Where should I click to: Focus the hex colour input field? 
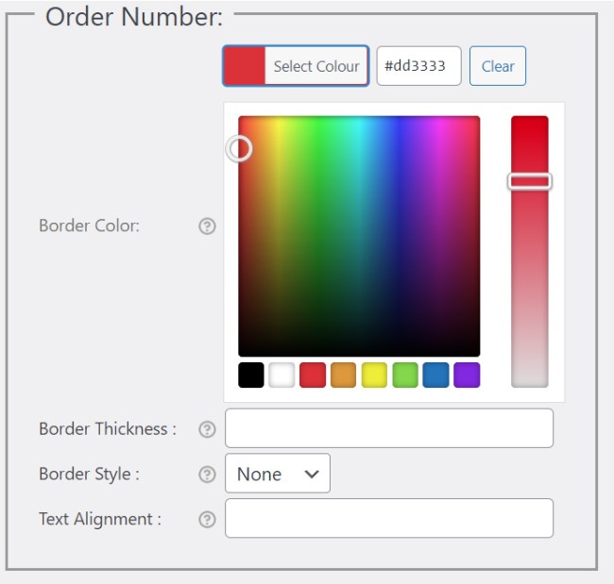(x=418, y=66)
